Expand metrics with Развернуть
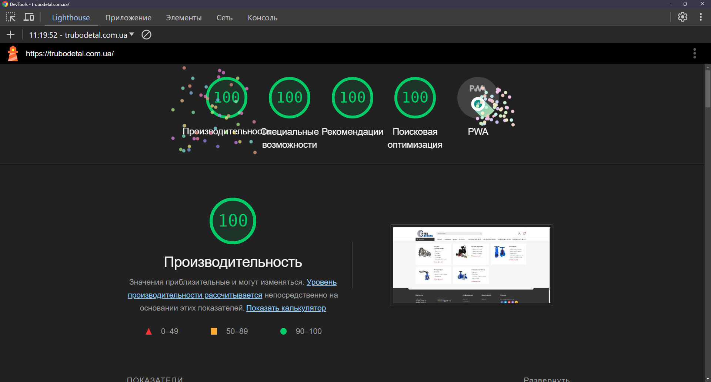Screen dimensions: 711x382 pyautogui.click(x=547, y=379)
